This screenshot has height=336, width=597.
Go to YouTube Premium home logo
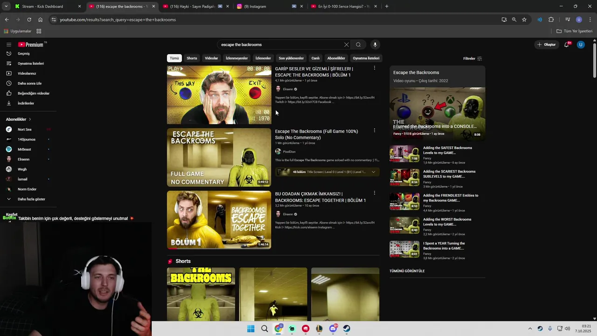(x=32, y=45)
